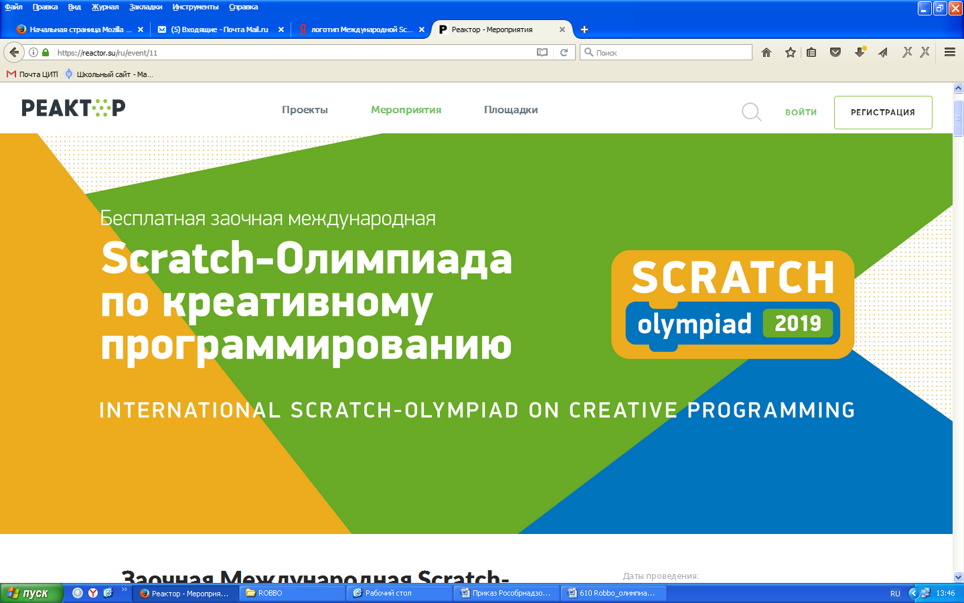Open a new browser tab
The image size is (964, 603).
coord(584,29)
